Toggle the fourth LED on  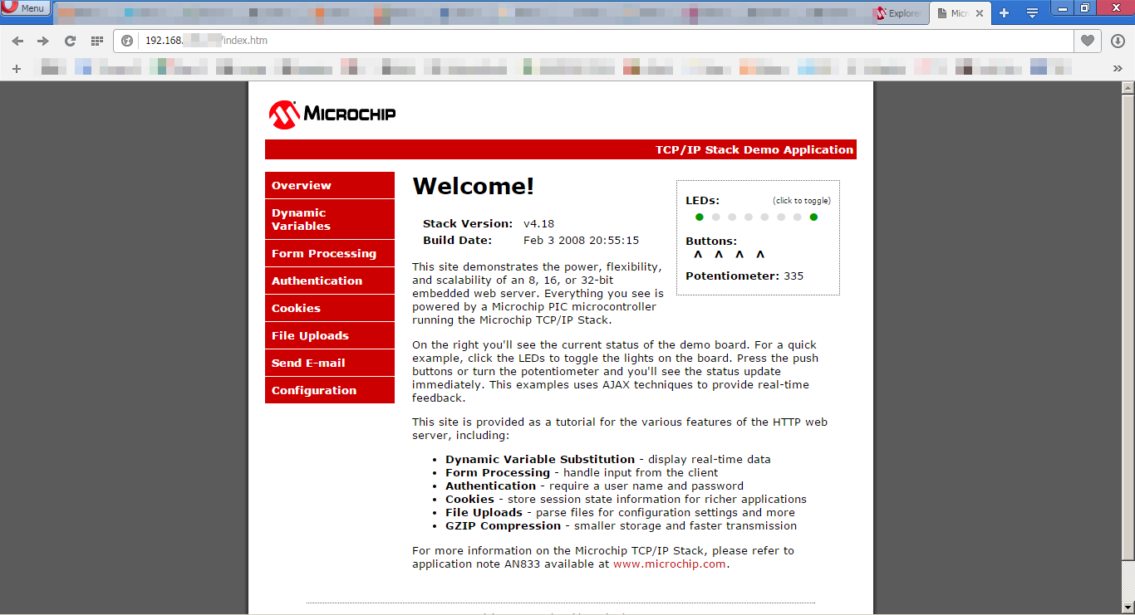749,217
